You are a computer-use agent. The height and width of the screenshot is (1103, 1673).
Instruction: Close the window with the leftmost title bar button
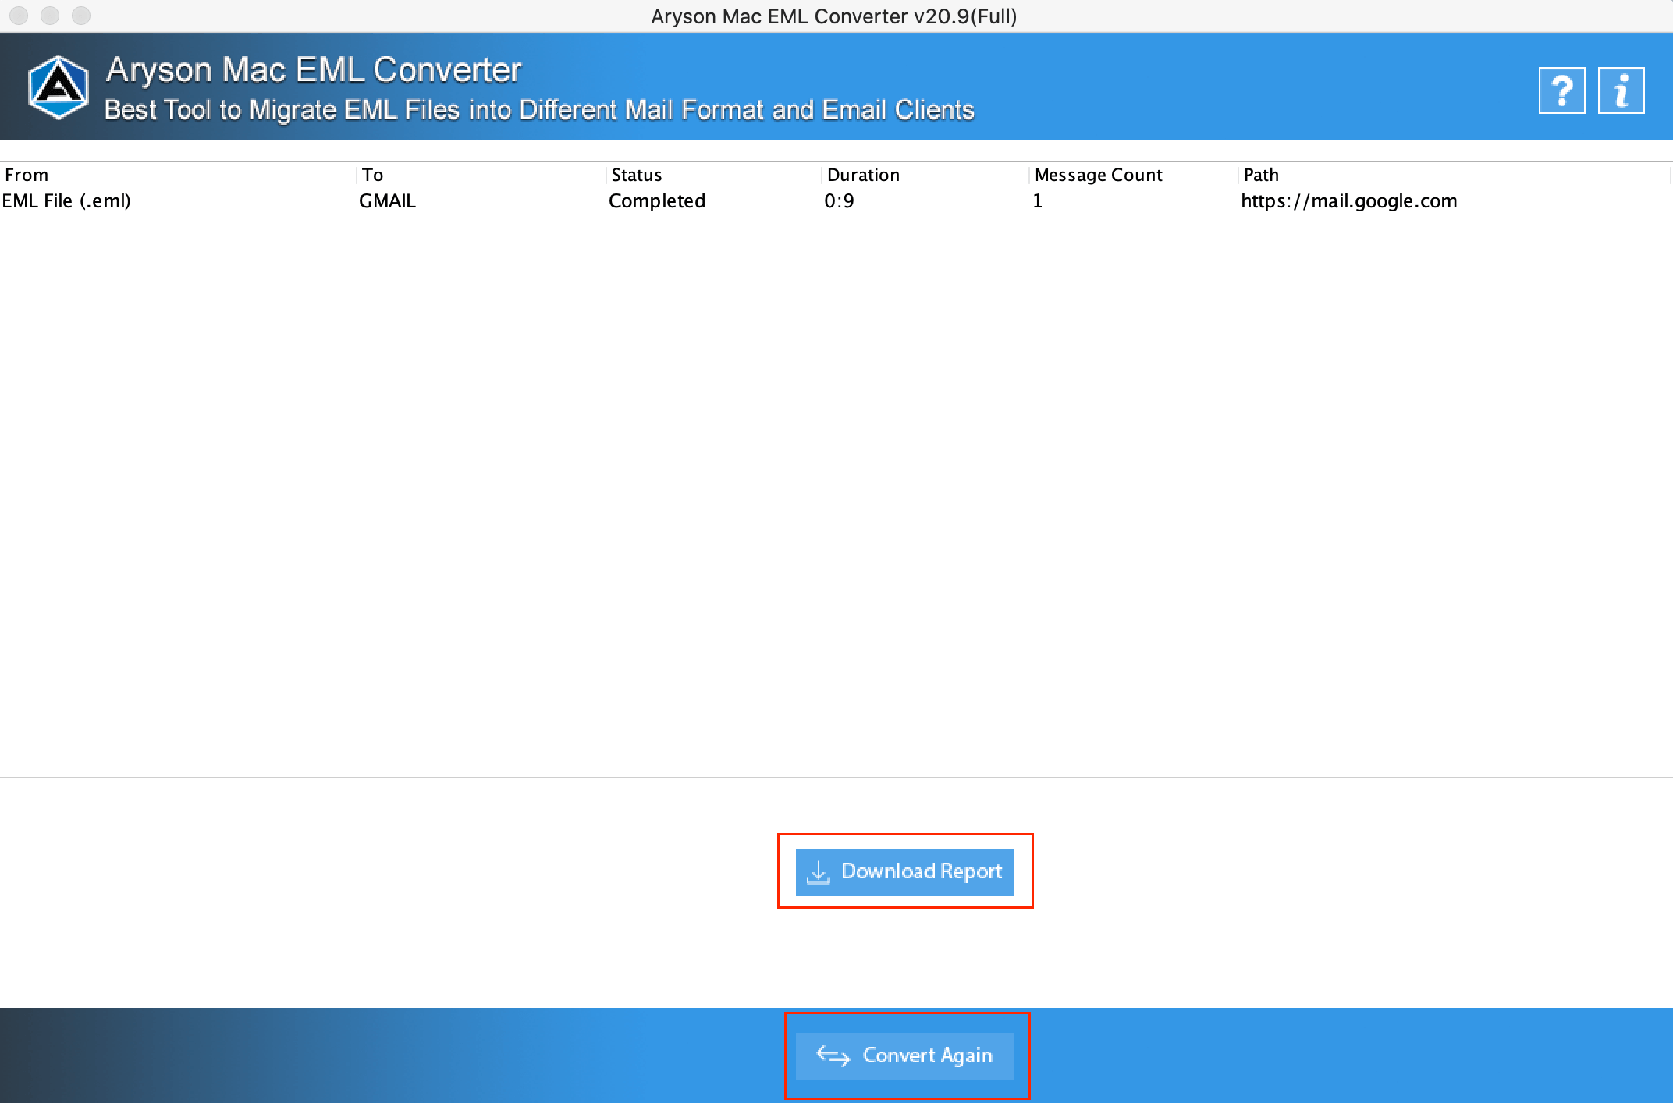coord(19,16)
